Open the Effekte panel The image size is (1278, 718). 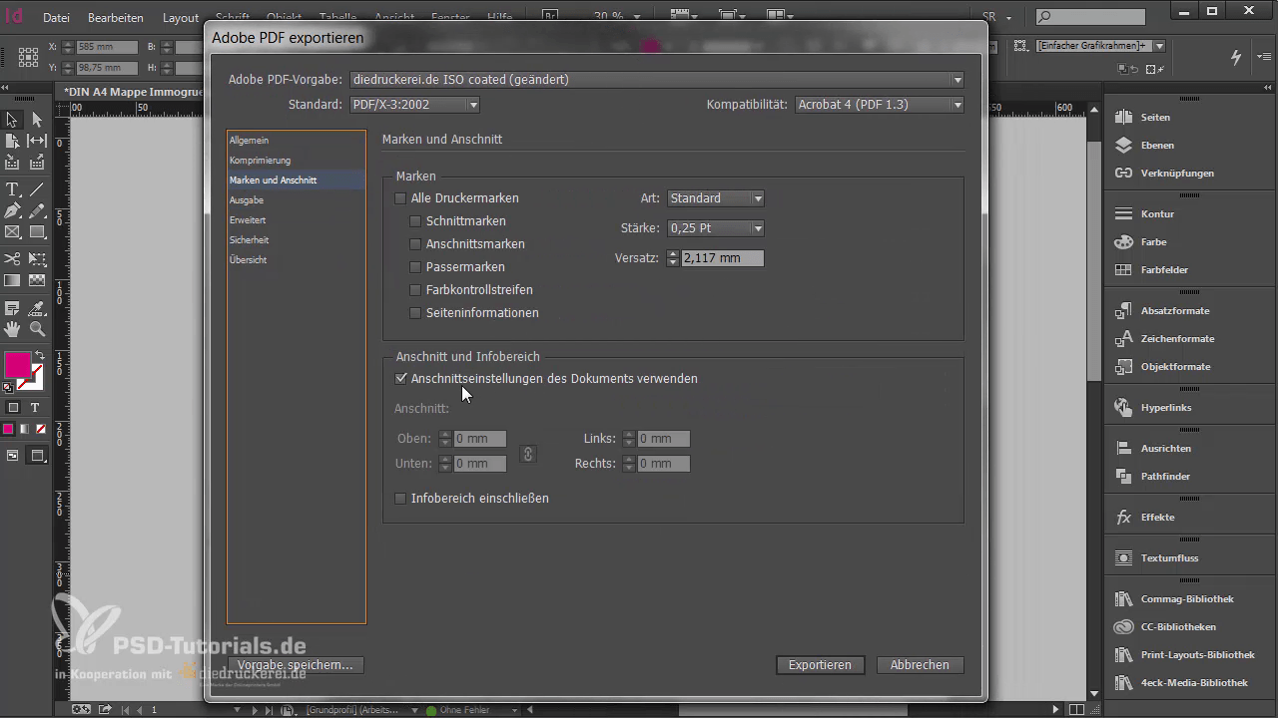pyautogui.click(x=1157, y=518)
